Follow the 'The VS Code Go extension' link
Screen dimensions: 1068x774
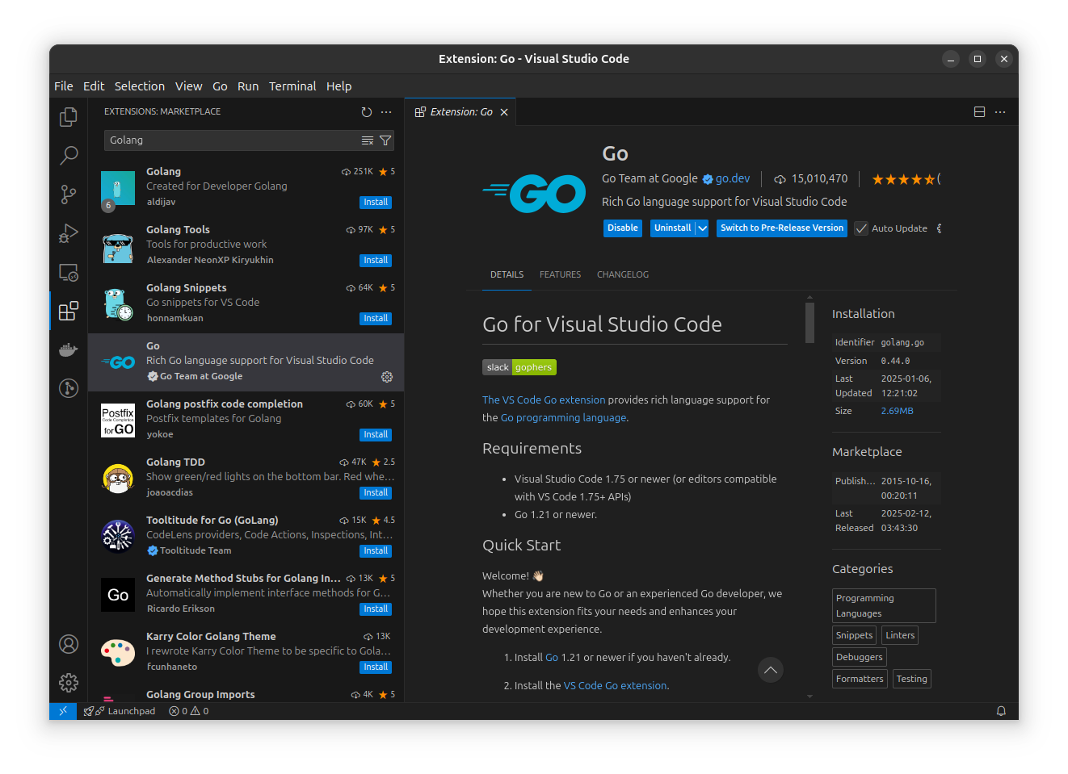[x=544, y=400]
